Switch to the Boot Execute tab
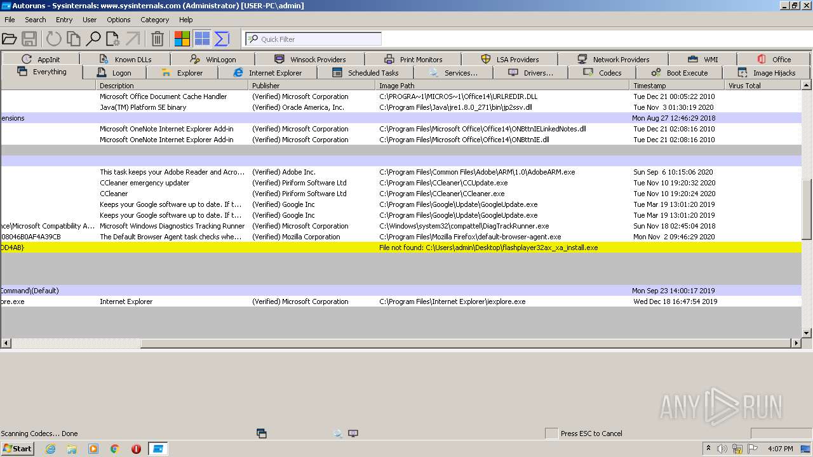Image resolution: width=813 pixels, height=457 pixels. coord(680,73)
